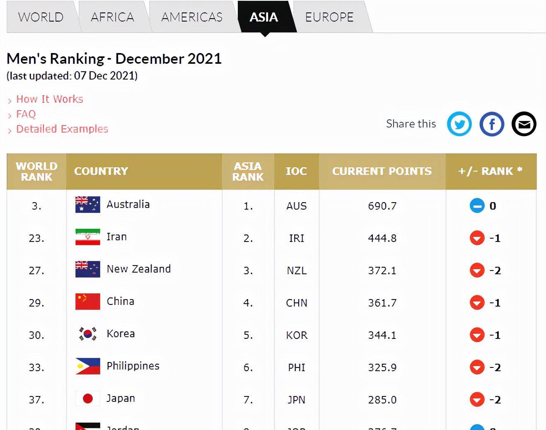The width and height of the screenshot is (546, 430).
Task: Open the How It Works link
Action: point(50,99)
